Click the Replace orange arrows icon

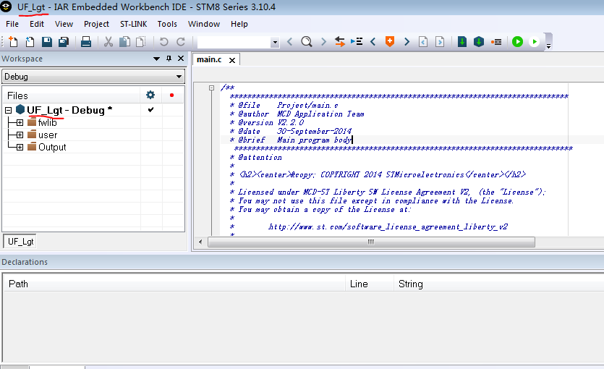point(340,41)
